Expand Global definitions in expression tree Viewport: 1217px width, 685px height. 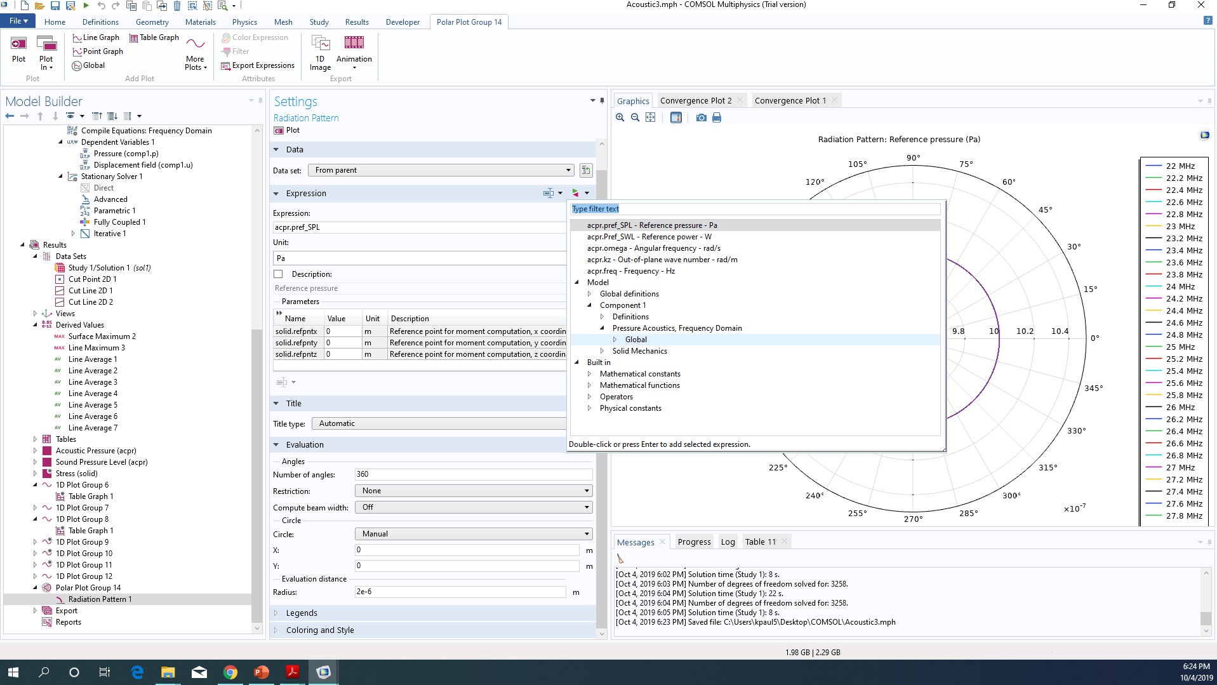click(x=589, y=294)
